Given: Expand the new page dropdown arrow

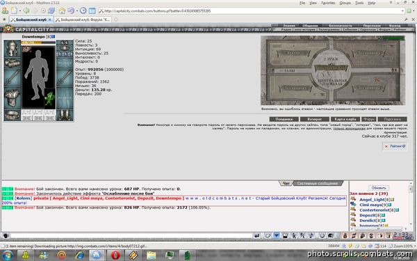Looking at the screenshot, I should pos(19,11).
